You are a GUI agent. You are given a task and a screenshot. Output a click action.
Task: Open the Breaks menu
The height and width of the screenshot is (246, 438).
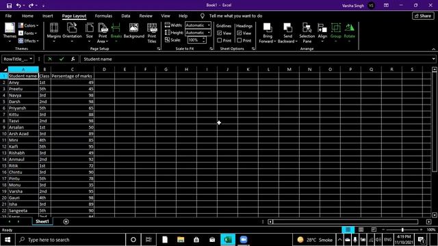pos(116,33)
